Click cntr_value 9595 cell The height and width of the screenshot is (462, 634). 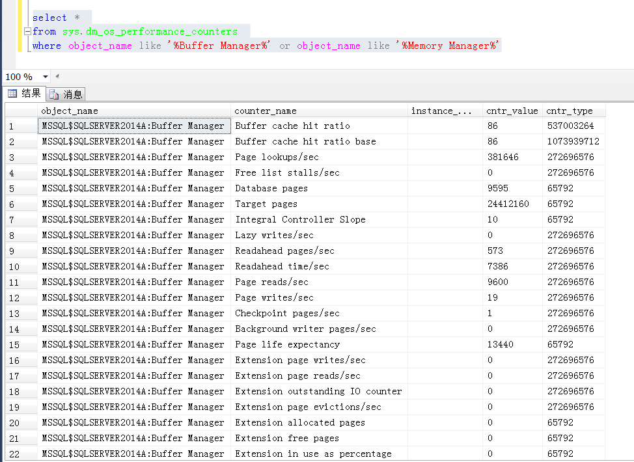(513, 189)
